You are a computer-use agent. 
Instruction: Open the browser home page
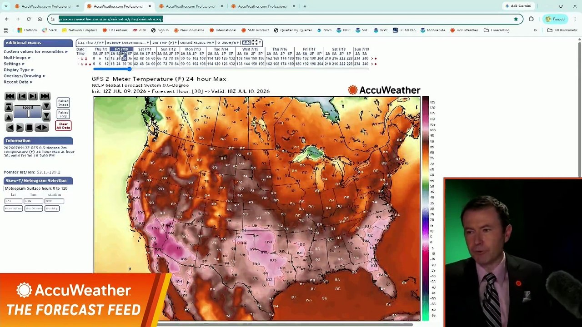pyautogui.click(x=40, y=19)
